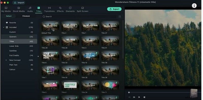The height and width of the screenshot is (100, 203).
Task: Collapse the Included category chevron
Action: click(x=4, y=27)
